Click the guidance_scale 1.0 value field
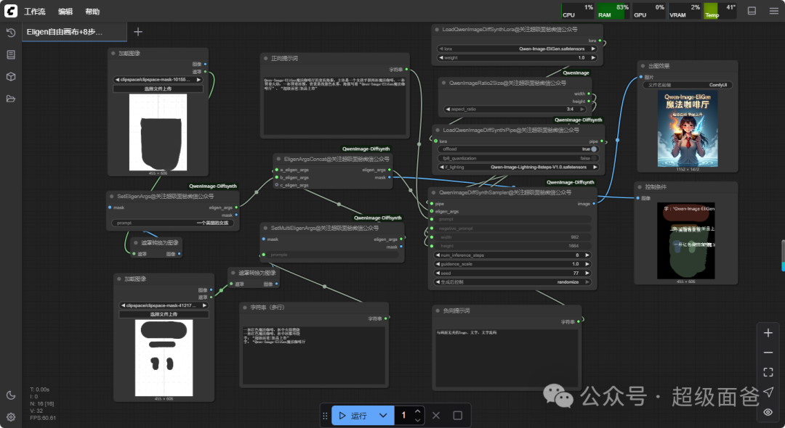This screenshot has height=428, width=785. (x=512, y=264)
